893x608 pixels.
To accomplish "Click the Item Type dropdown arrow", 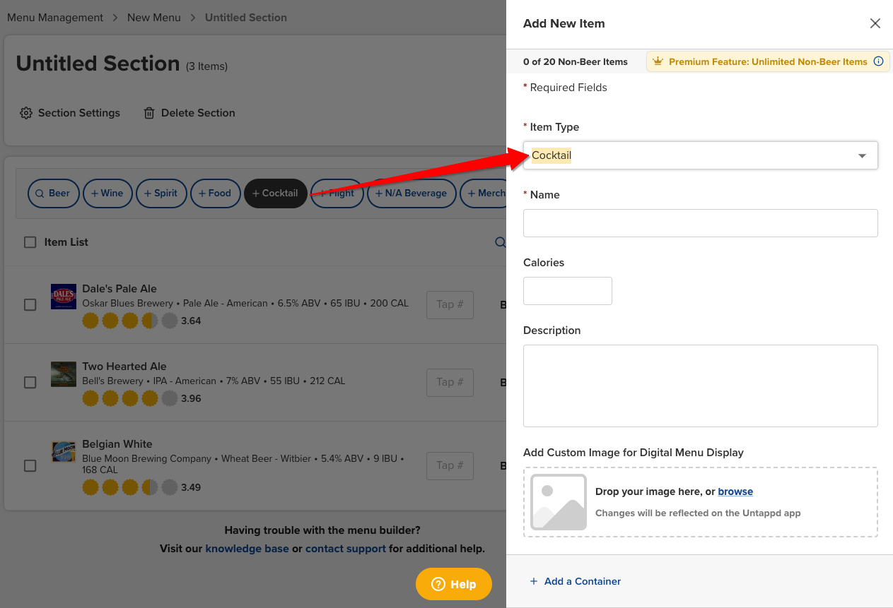I will 863,156.
